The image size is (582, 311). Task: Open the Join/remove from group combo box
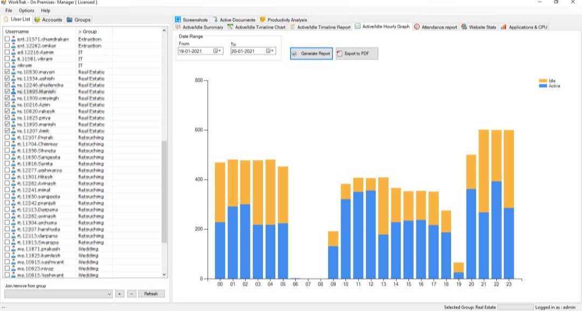point(58,294)
